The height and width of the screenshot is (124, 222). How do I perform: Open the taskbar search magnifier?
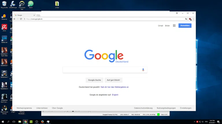tap(8, 122)
